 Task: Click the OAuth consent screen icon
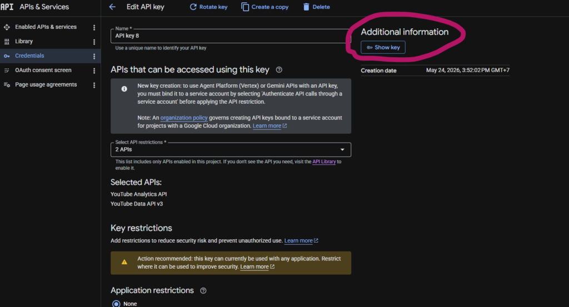point(7,71)
